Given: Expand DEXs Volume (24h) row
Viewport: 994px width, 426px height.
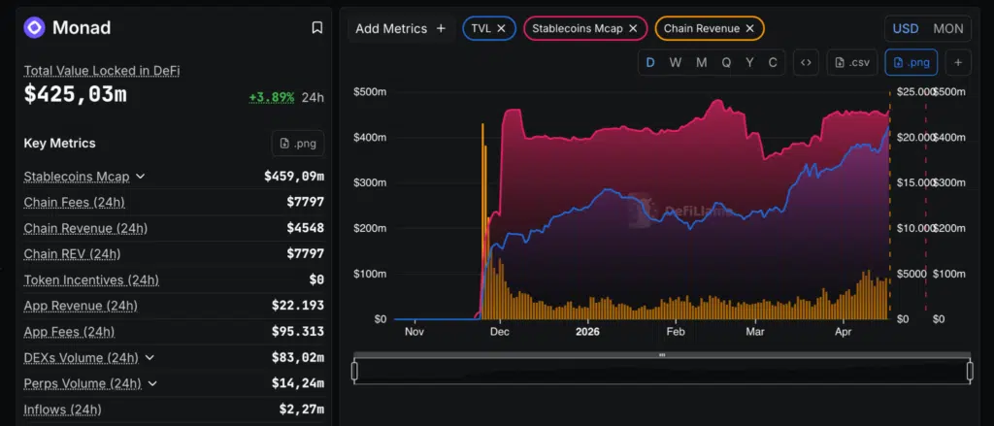Looking at the screenshot, I should point(150,358).
